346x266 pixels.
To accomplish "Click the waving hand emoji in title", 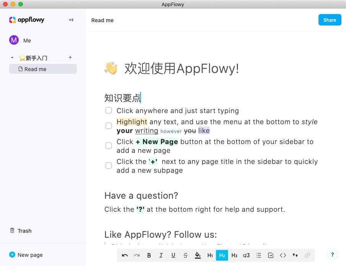I will click(x=111, y=68).
